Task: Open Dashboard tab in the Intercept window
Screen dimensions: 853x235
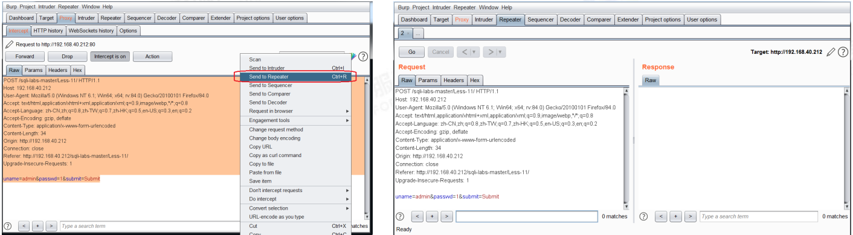Action: pyautogui.click(x=21, y=18)
